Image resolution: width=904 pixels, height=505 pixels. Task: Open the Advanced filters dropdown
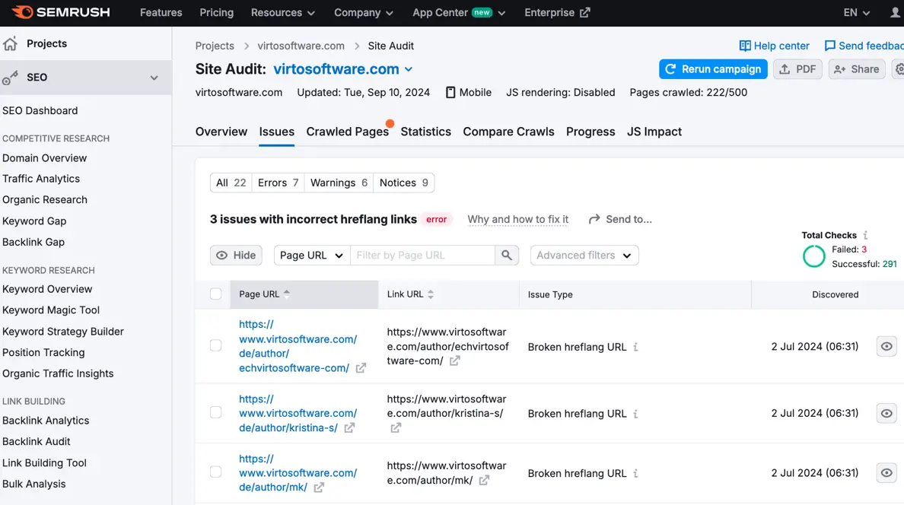coord(584,256)
